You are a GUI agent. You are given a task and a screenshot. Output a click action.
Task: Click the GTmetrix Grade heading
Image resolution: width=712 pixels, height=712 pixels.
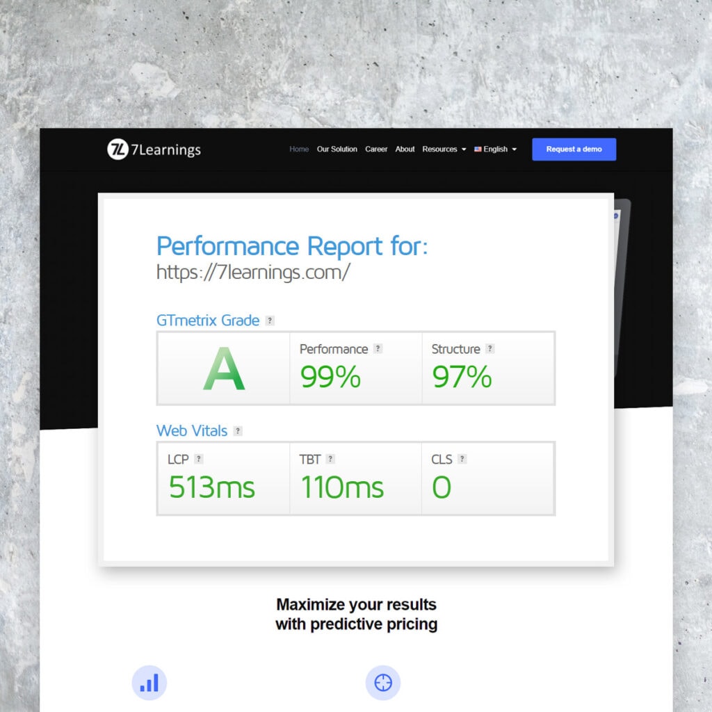[x=208, y=321]
